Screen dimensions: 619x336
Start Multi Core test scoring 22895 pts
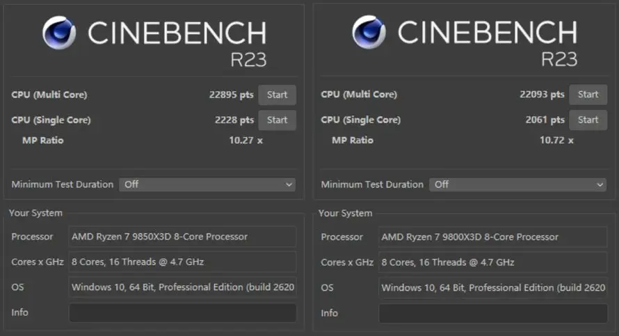(x=277, y=95)
